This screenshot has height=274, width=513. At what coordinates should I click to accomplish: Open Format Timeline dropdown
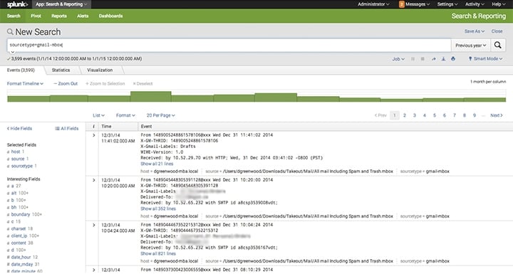tap(25, 84)
